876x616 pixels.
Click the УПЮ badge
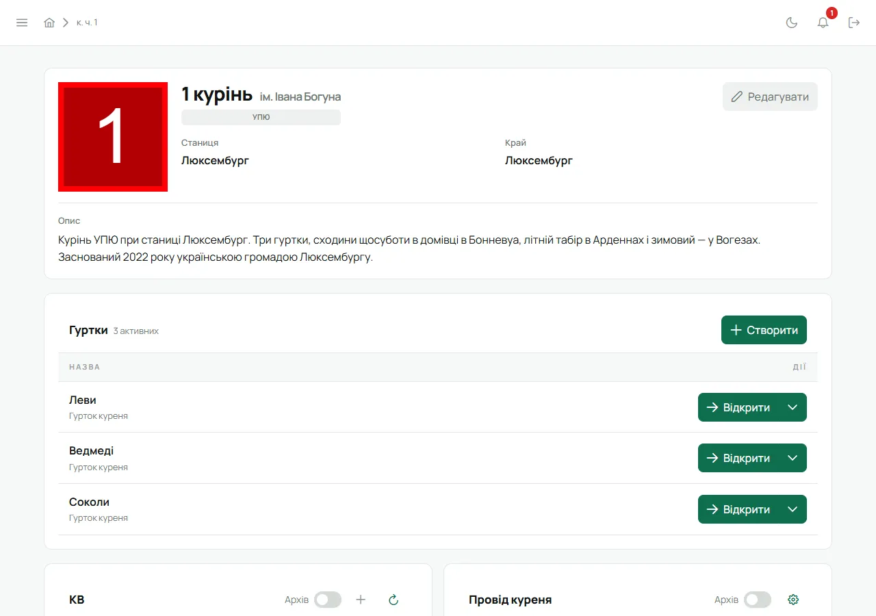[261, 117]
